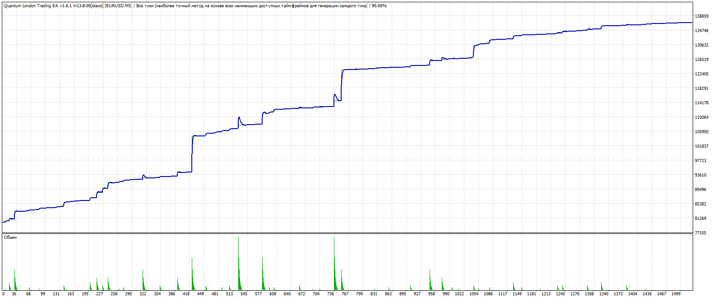Select the lowest y-axis value 77155
This screenshot has width=713, height=298.
(701, 233)
